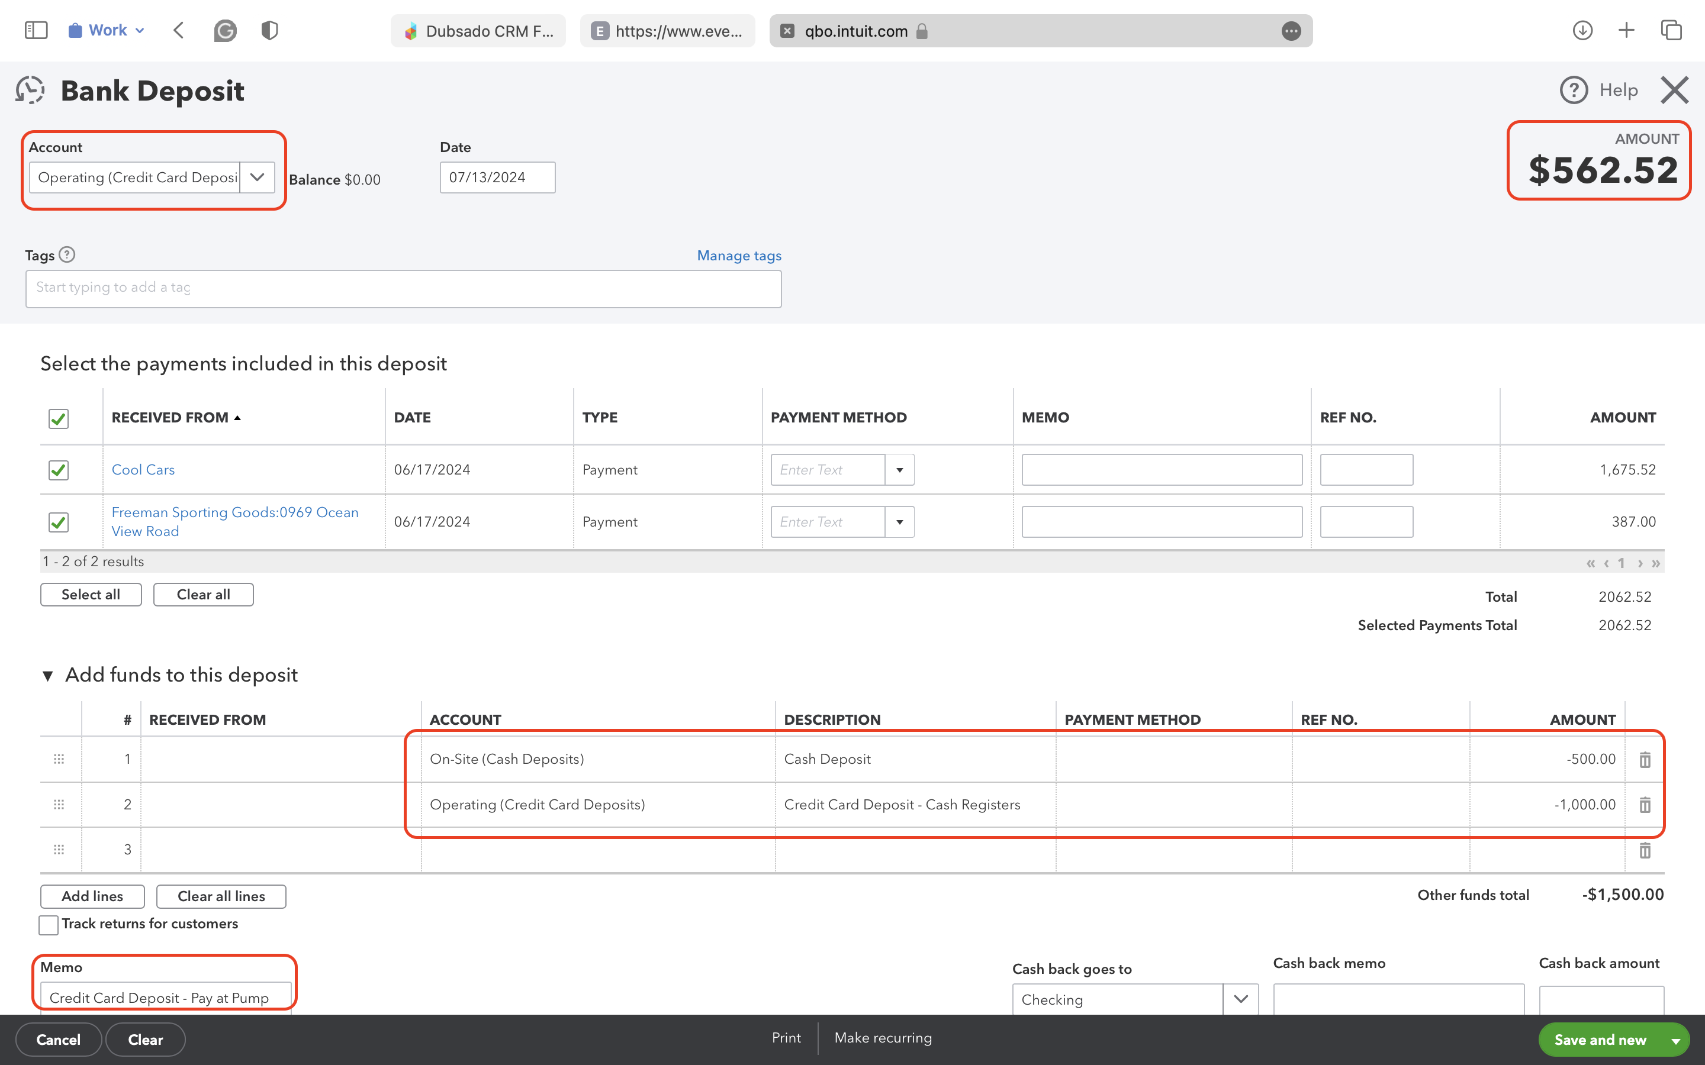Delete the Cash Deposit line using its trash icon
Image resolution: width=1705 pixels, height=1065 pixels.
coord(1645,759)
